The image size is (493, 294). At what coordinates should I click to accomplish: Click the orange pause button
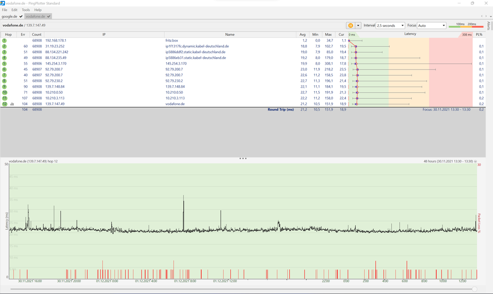350,26
